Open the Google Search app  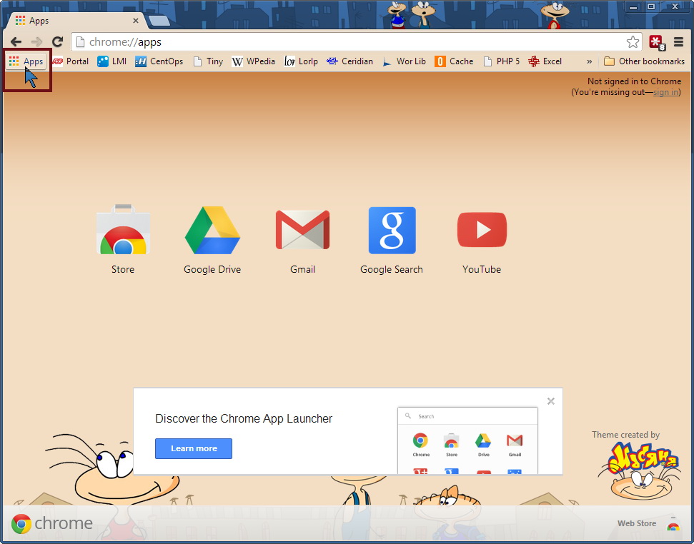click(392, 231)
